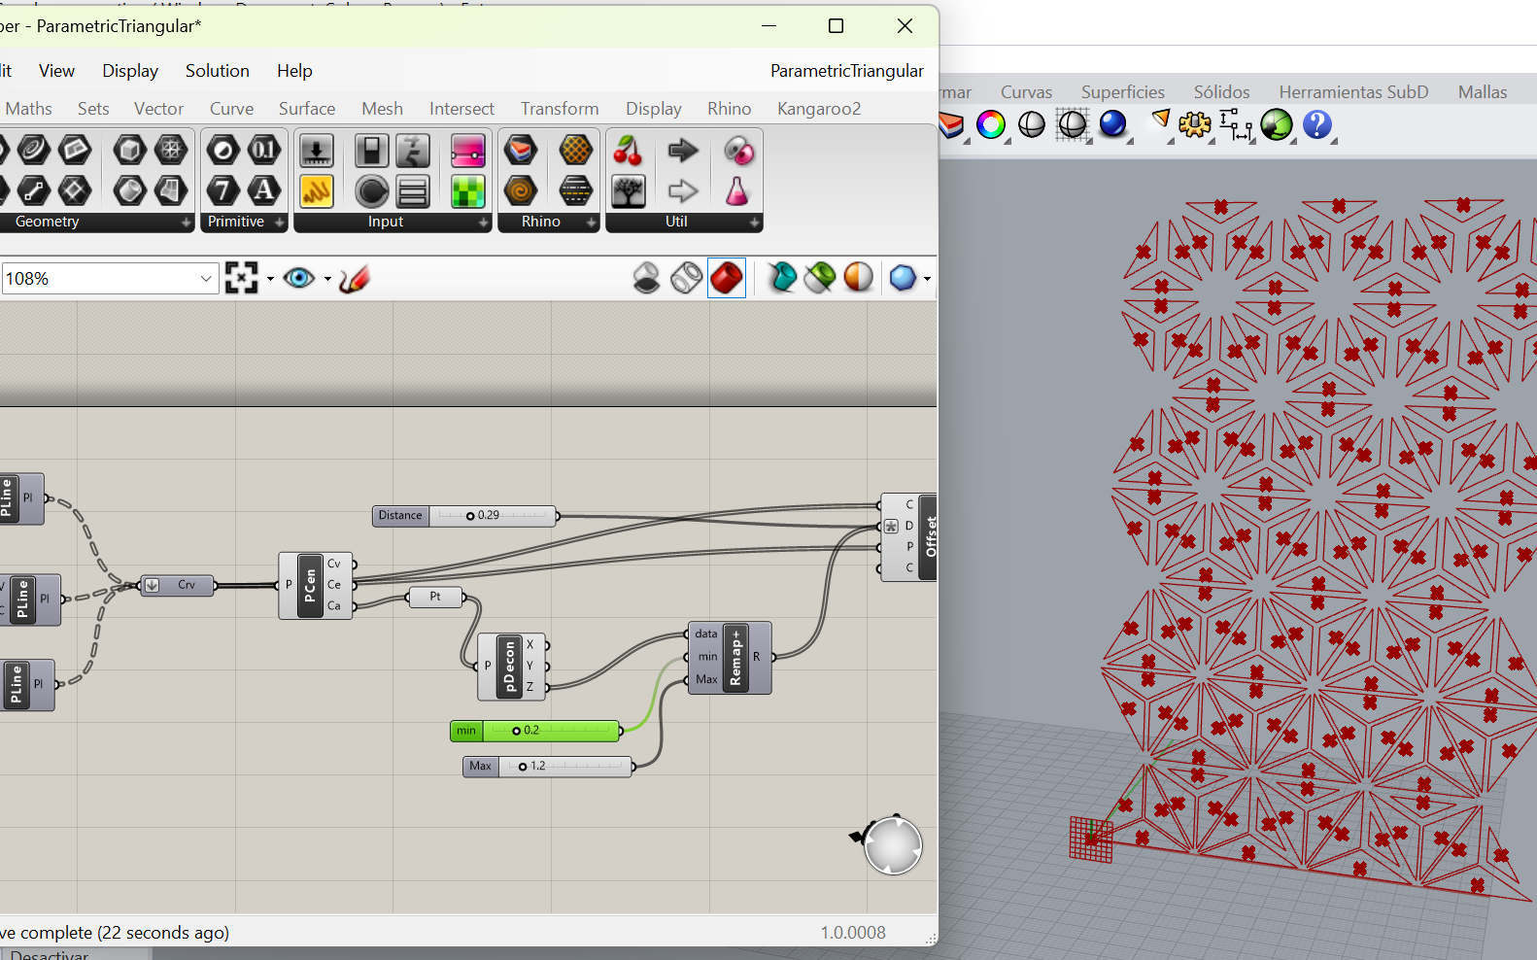Open the Superficies toolbar tab
This screenshot has width=1537, height=960.
click(x=1122, y=92)
